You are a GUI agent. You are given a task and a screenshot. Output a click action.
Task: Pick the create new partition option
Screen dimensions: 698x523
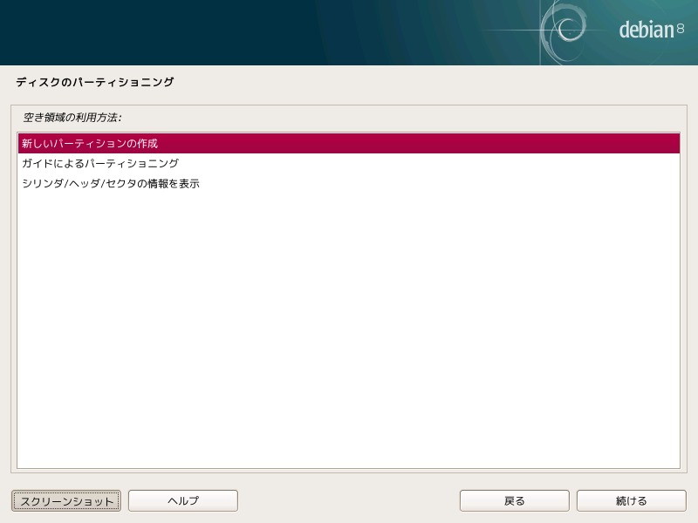(348, 143)
